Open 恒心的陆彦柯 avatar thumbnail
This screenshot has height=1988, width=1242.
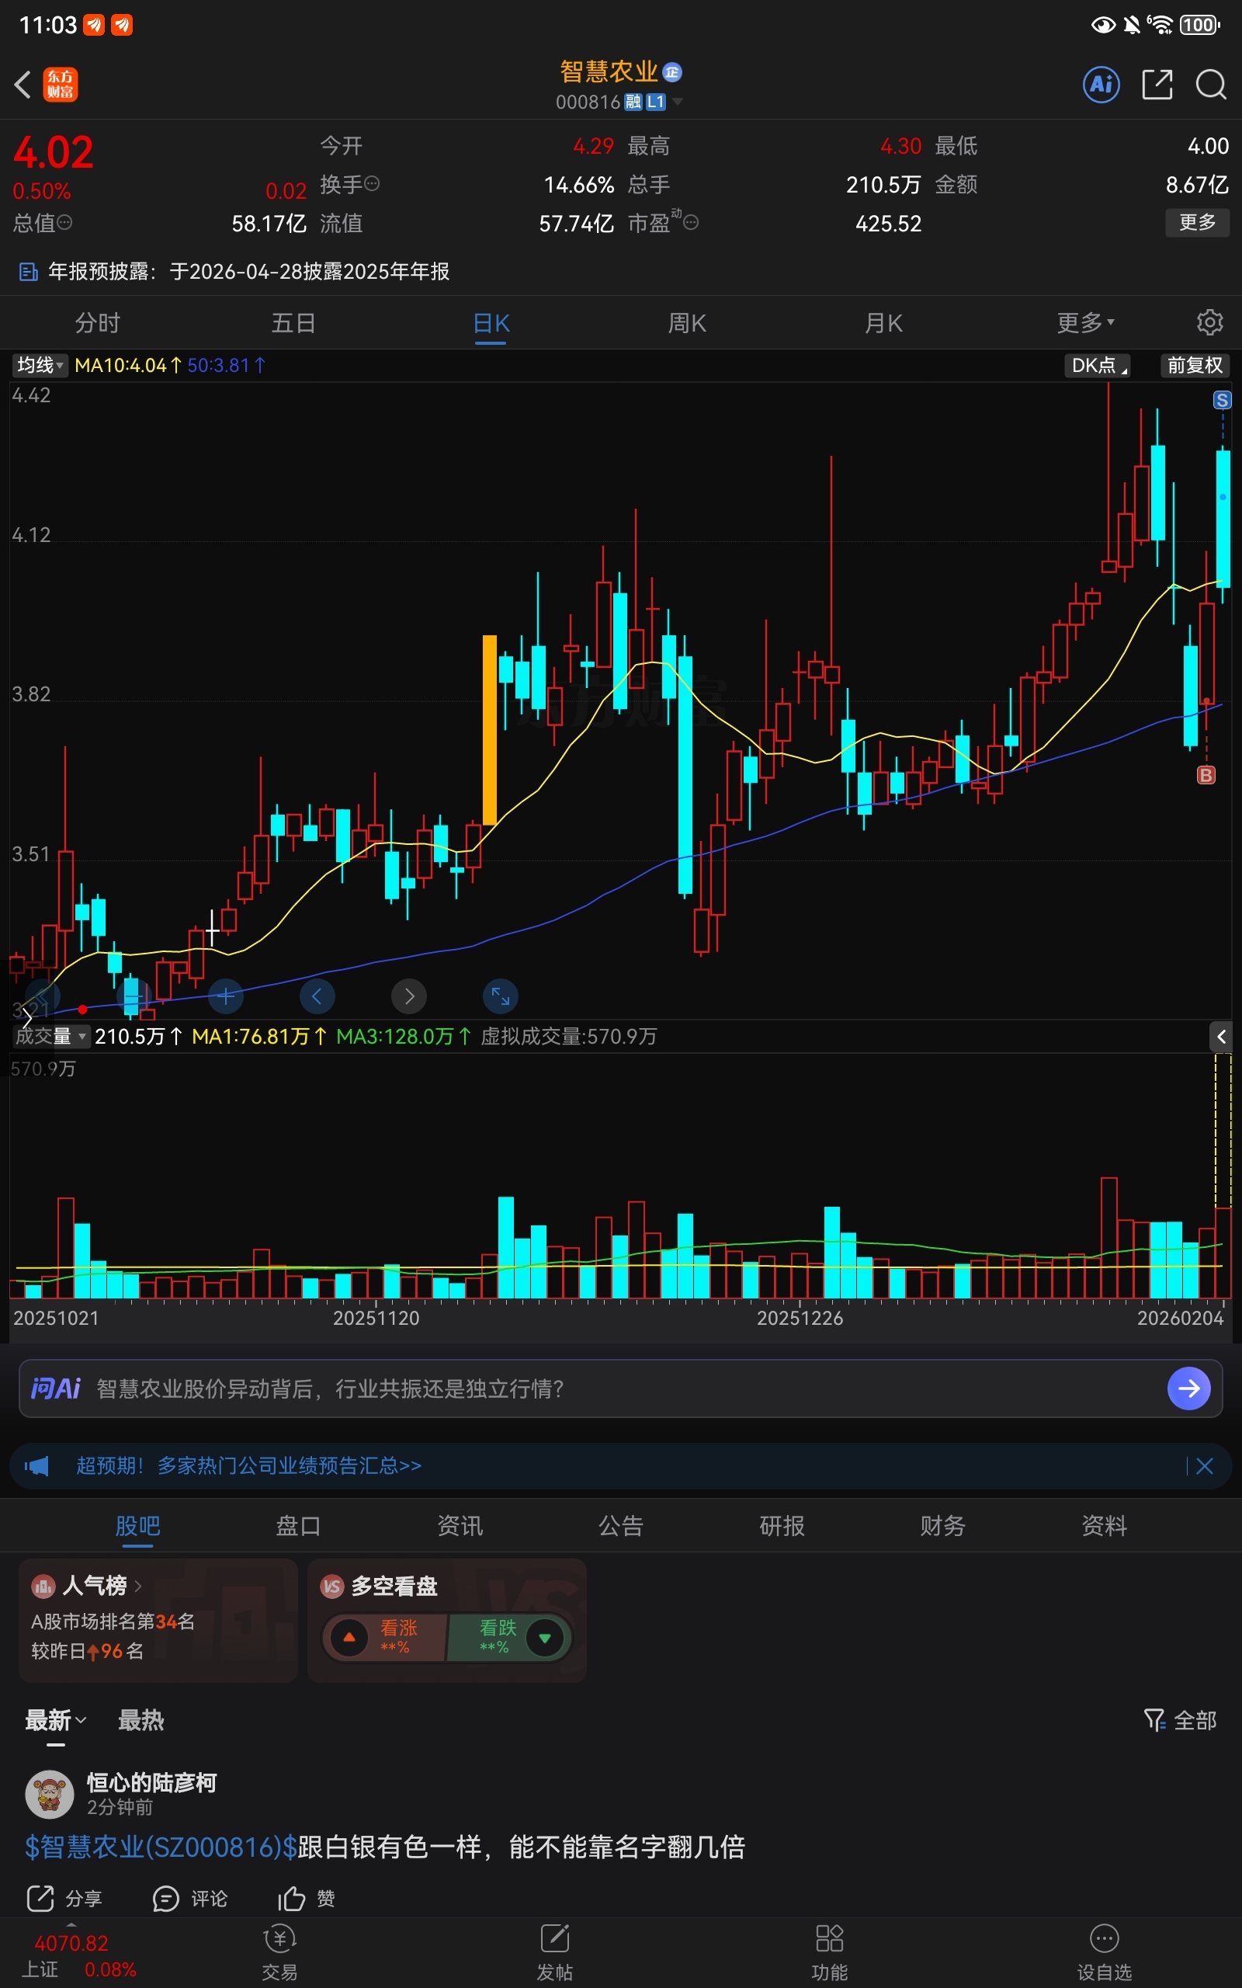49,1793
